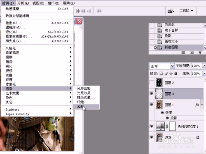This screenshot has height=154, width=206.
Task: Toggle lock all padlock icon
Action: click(x=176, y=74)
